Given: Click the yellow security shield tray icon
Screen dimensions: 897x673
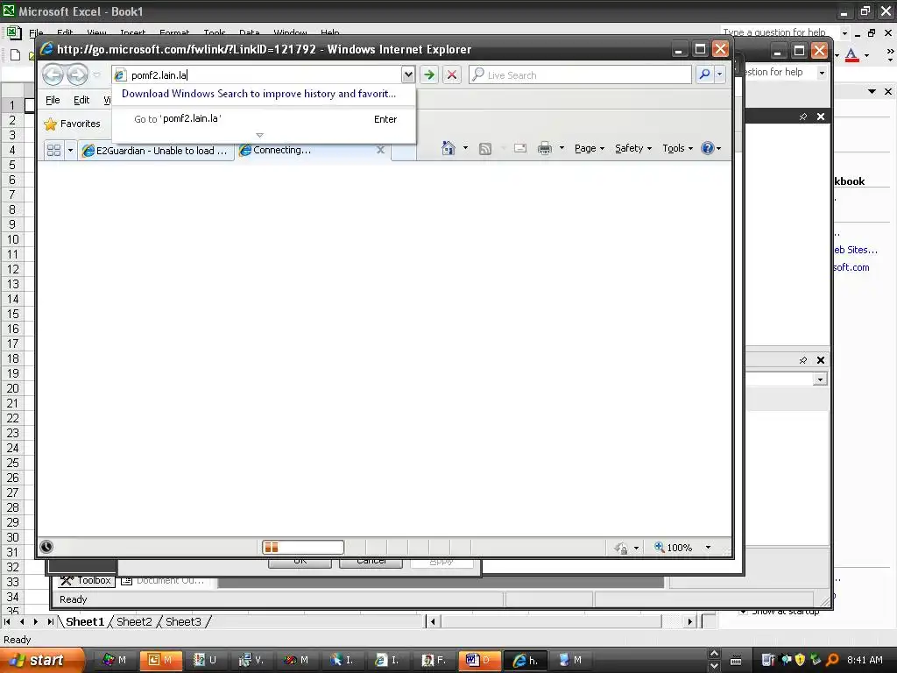Looking at the screenshot, I should [801, 660].
